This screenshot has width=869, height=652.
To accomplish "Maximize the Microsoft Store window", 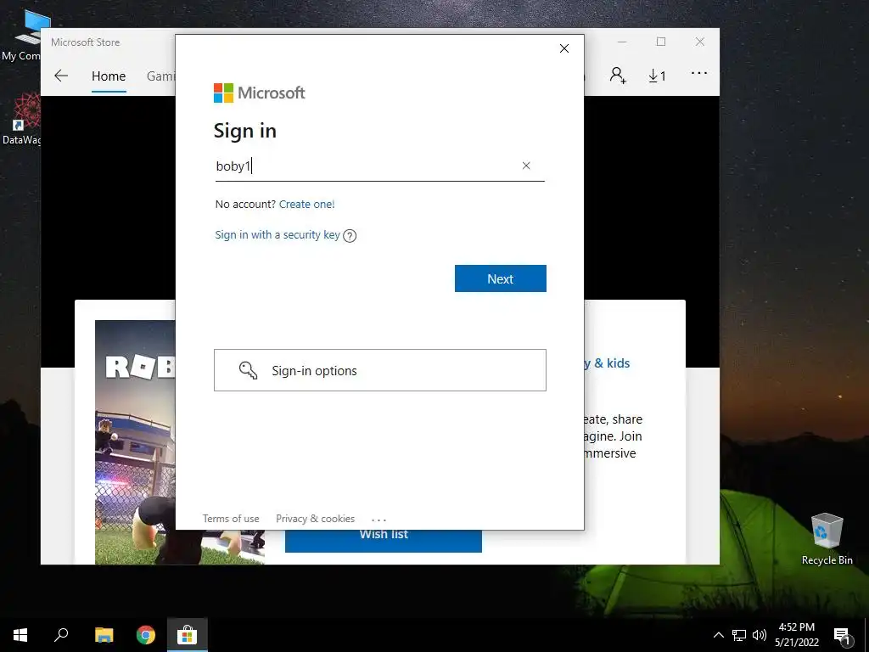I will pos(660,42).
